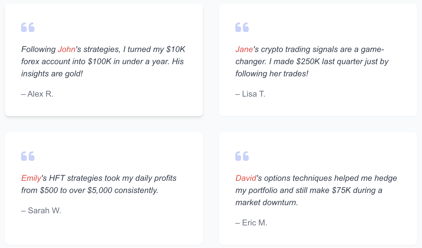Open the red David name link
This screenshot has width=422, height=248.
click(x=246, y=178)
